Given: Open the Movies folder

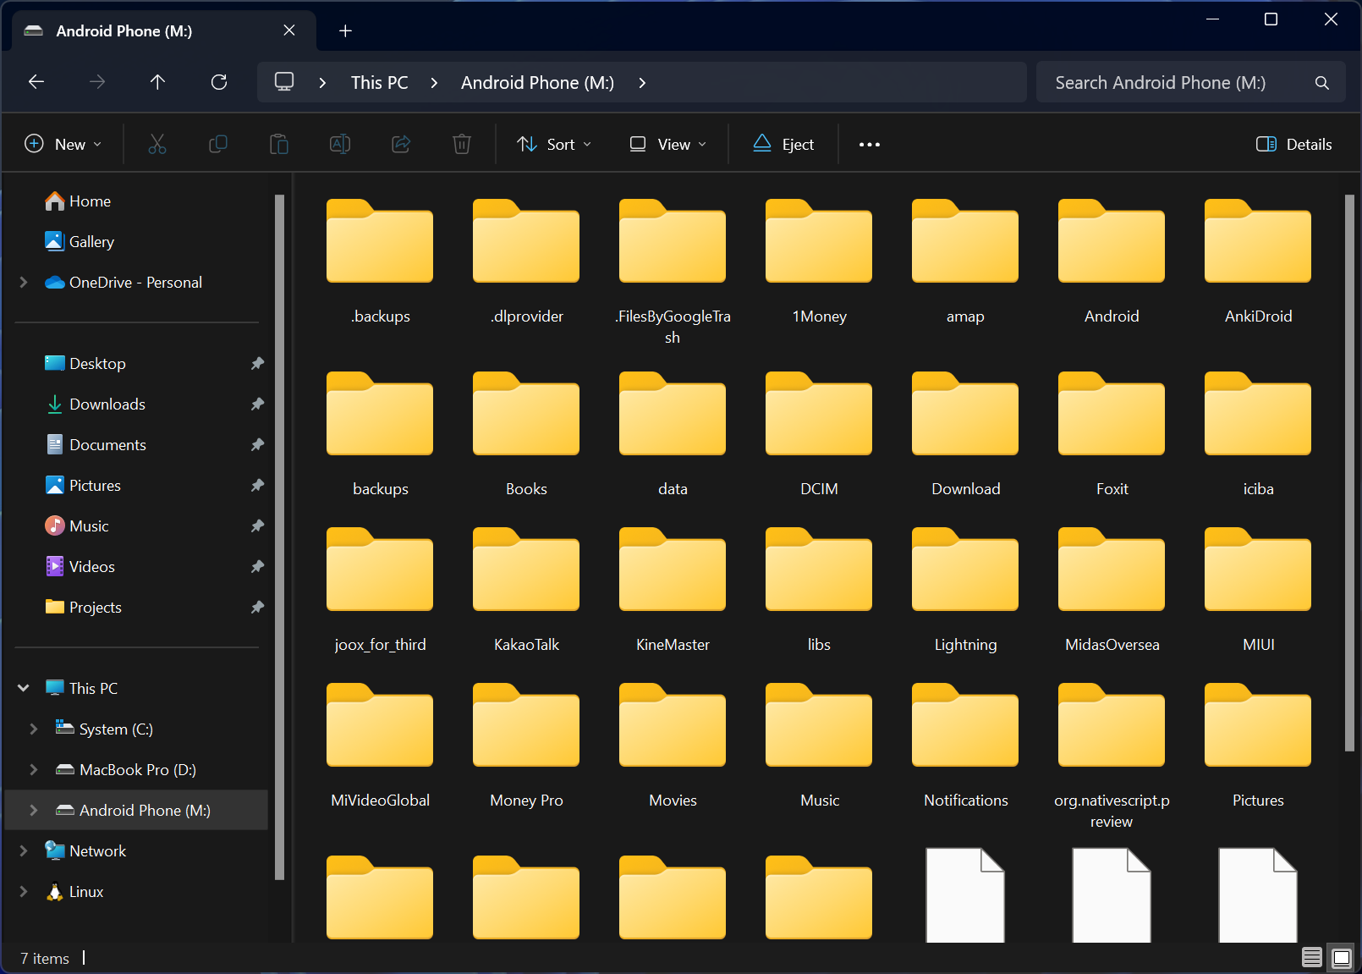Looking at the screenshot, I should click(x=673, y=745).
